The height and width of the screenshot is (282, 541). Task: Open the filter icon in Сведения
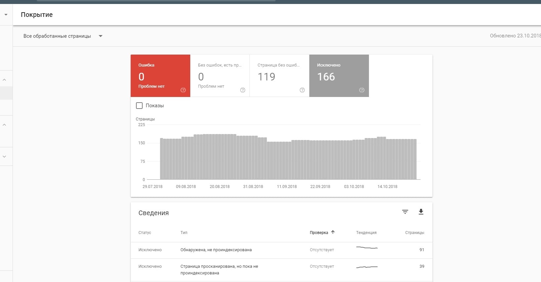click(405, 212)
